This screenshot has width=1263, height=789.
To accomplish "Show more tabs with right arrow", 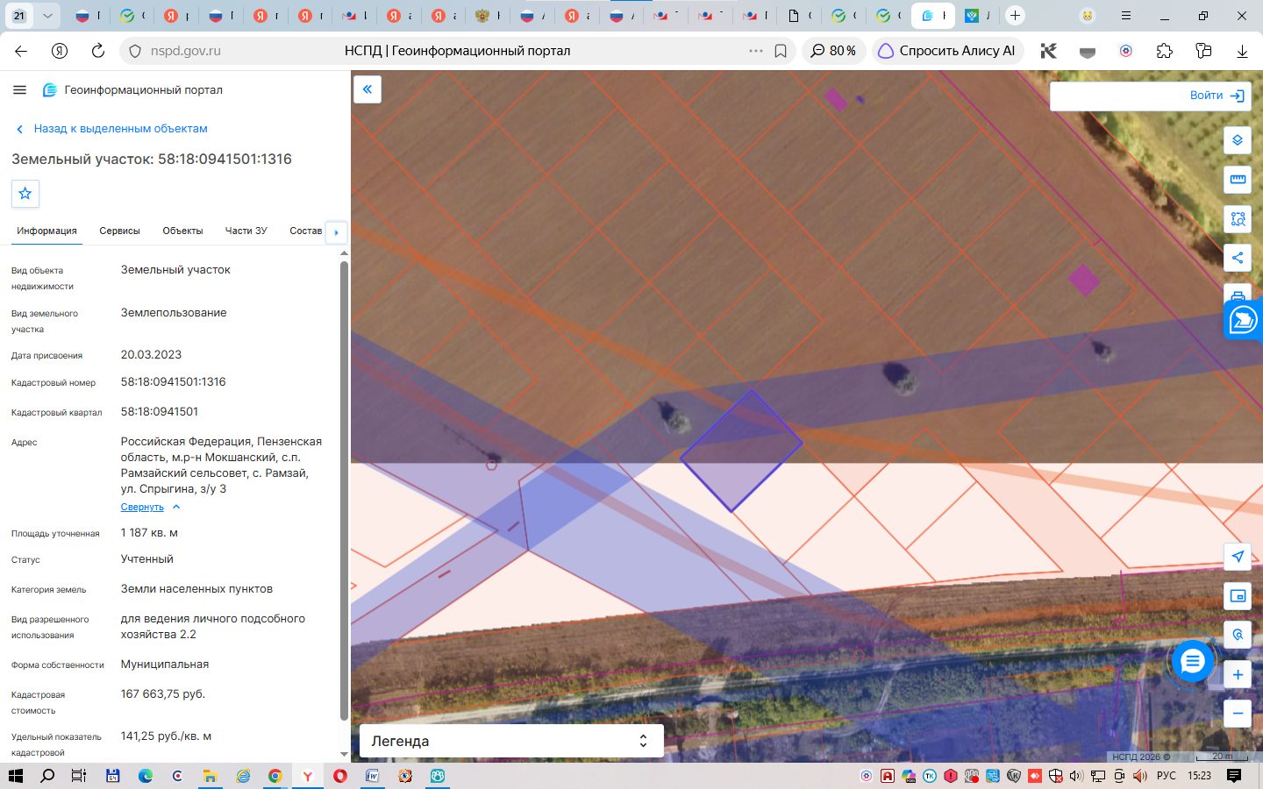I will [x=337, y=232].
